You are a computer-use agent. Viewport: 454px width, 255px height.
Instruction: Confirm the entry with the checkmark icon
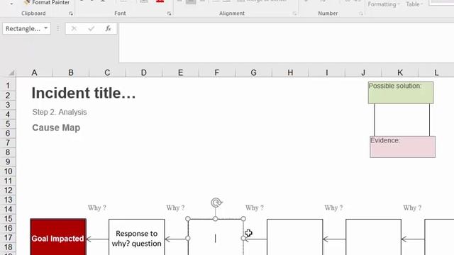(x=92, y=28)
